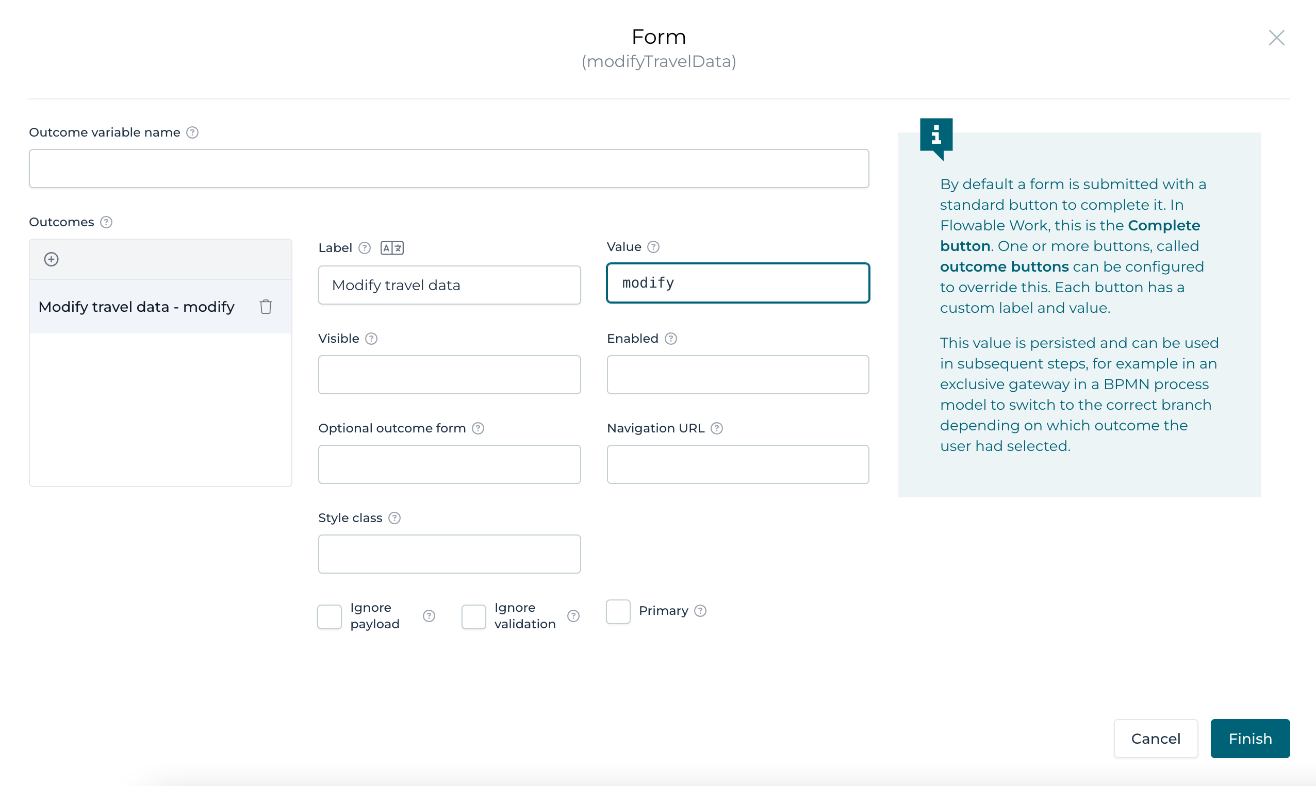
Task: Click help icon beside Style class
Action: click(394, 518)
